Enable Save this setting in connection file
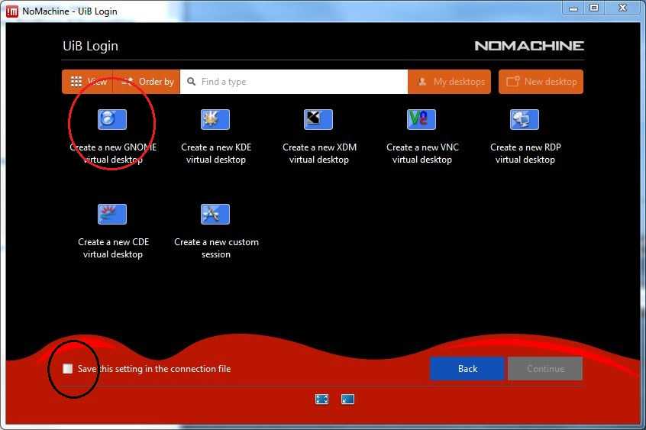This screenshot has width=646, height=430. tap(67, 369)
